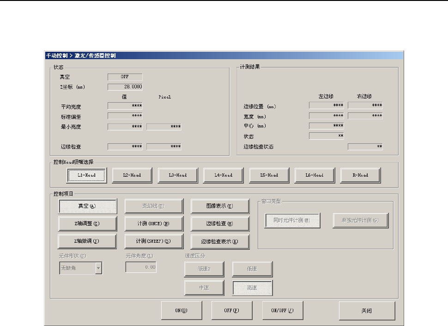
Task: Select the L5-Head nozzle button
Action: (269, 175)
